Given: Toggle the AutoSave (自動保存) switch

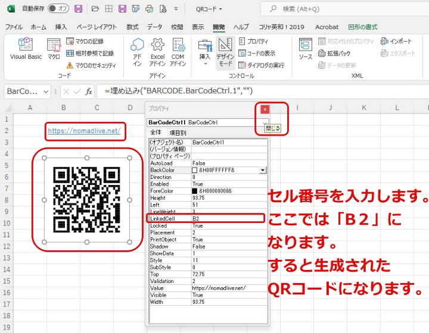Looking at the screenshot, I should pos(58,9).
